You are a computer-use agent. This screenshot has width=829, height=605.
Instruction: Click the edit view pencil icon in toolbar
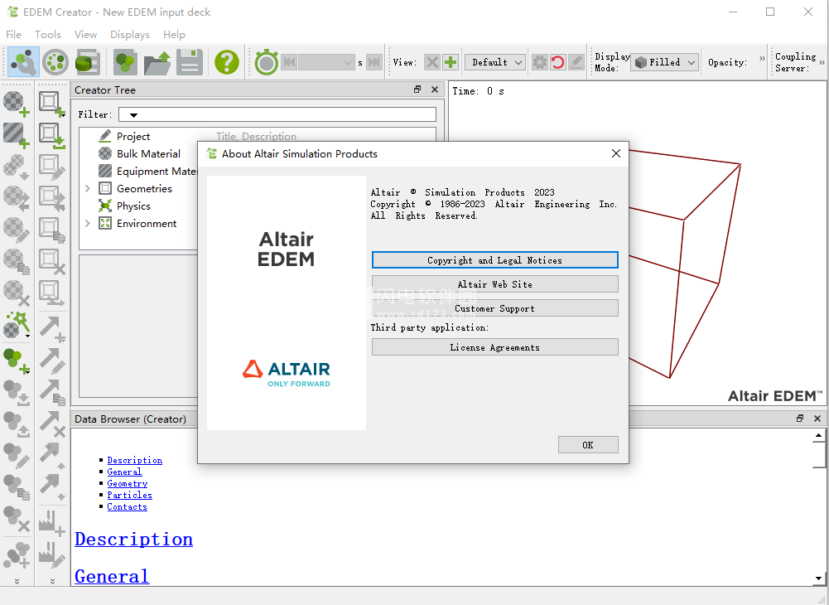pyautogui.click(x=576, y=62)
